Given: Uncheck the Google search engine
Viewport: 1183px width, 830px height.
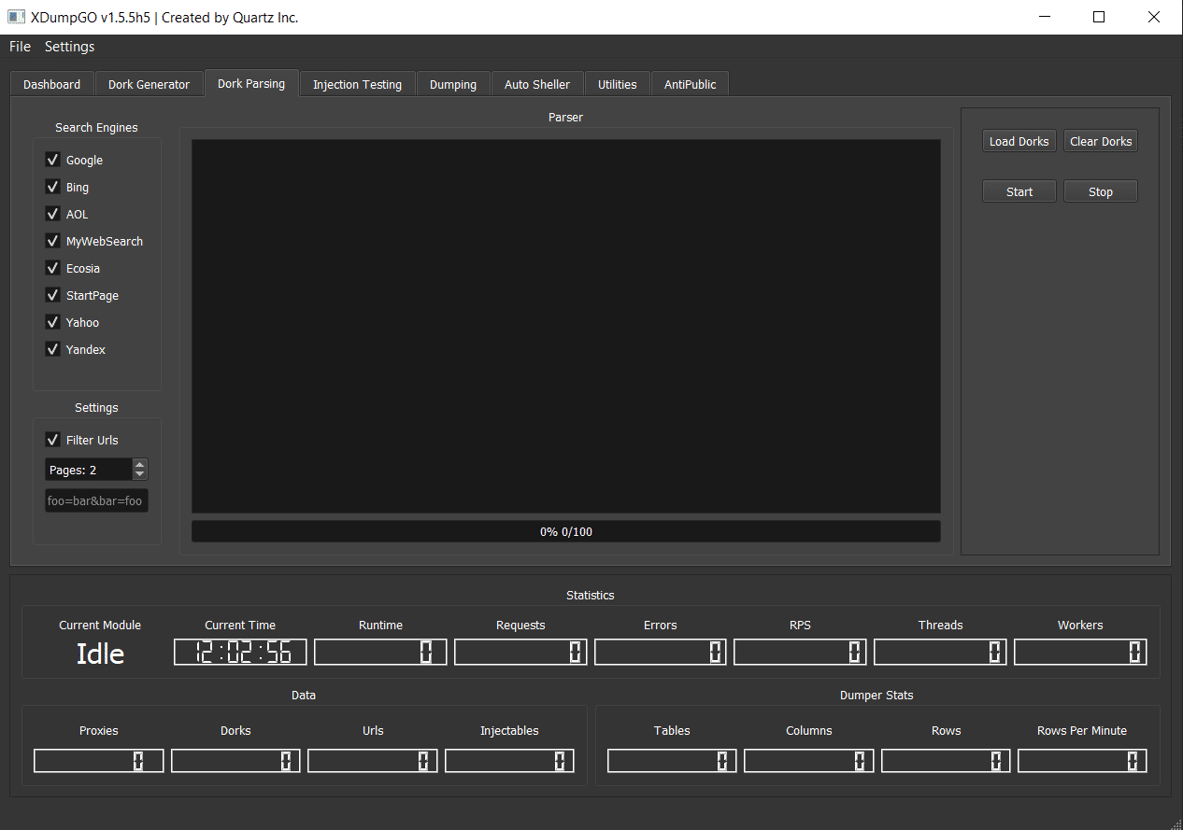Looking at the screenshot, I should pos(52,160).
